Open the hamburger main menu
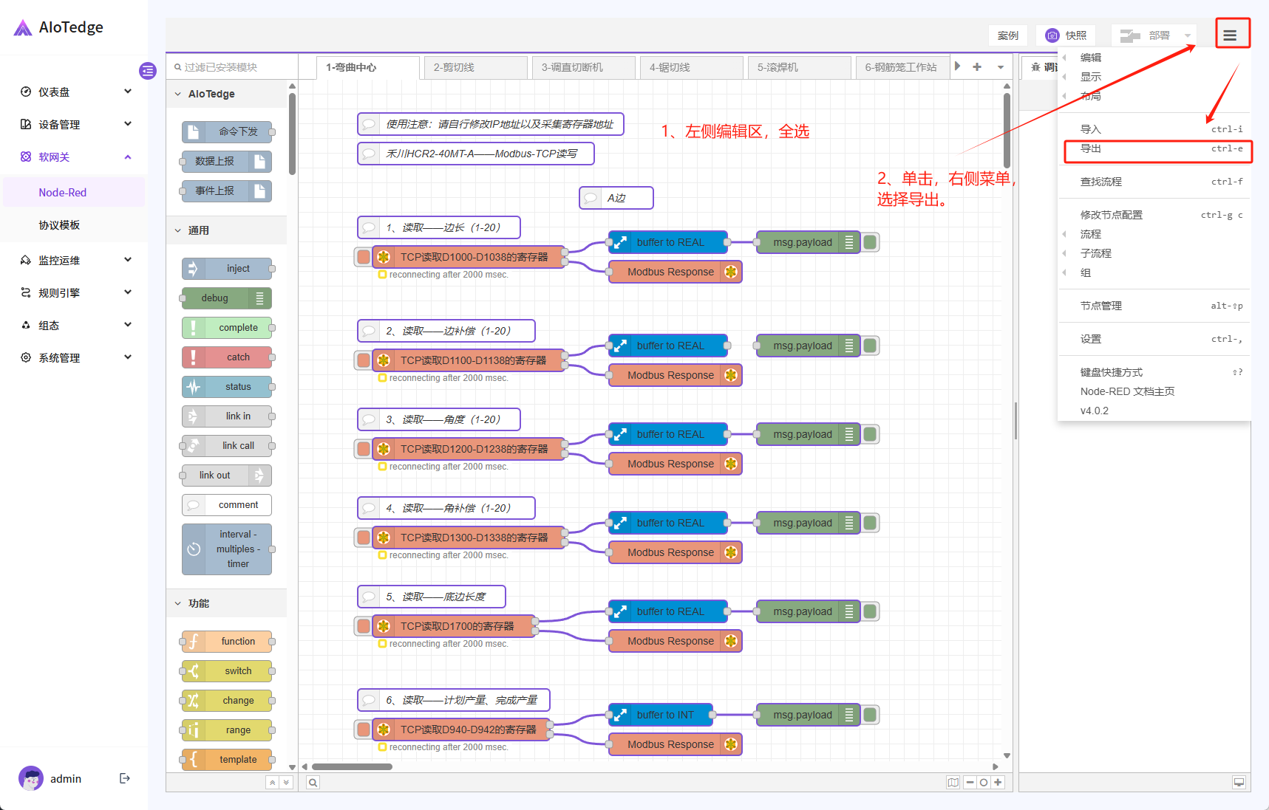The image size is (1269, 810). 1230,35
